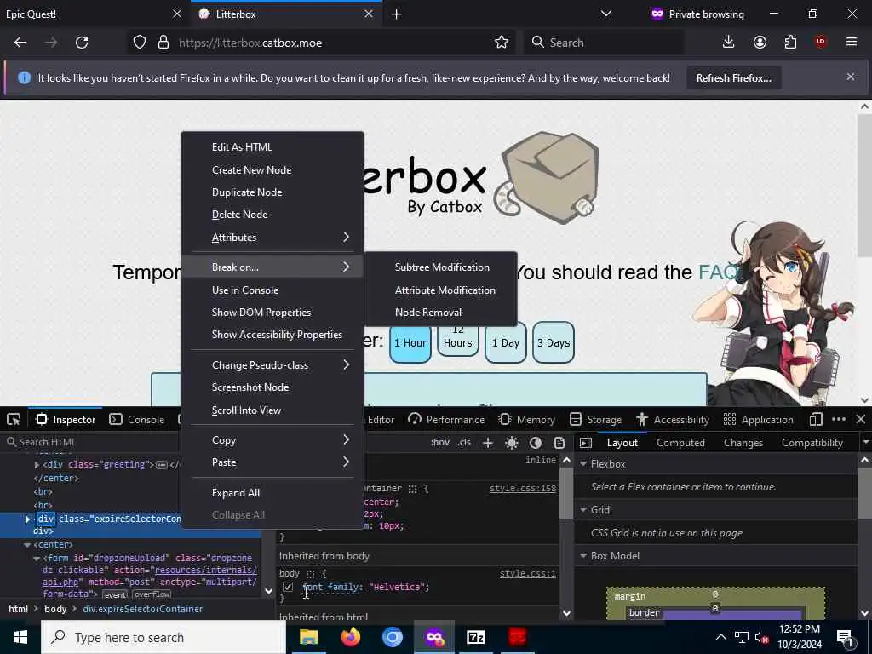Dismiss the Firefox notification bar
Screen dimensions: 872x654
pos(851,77)
